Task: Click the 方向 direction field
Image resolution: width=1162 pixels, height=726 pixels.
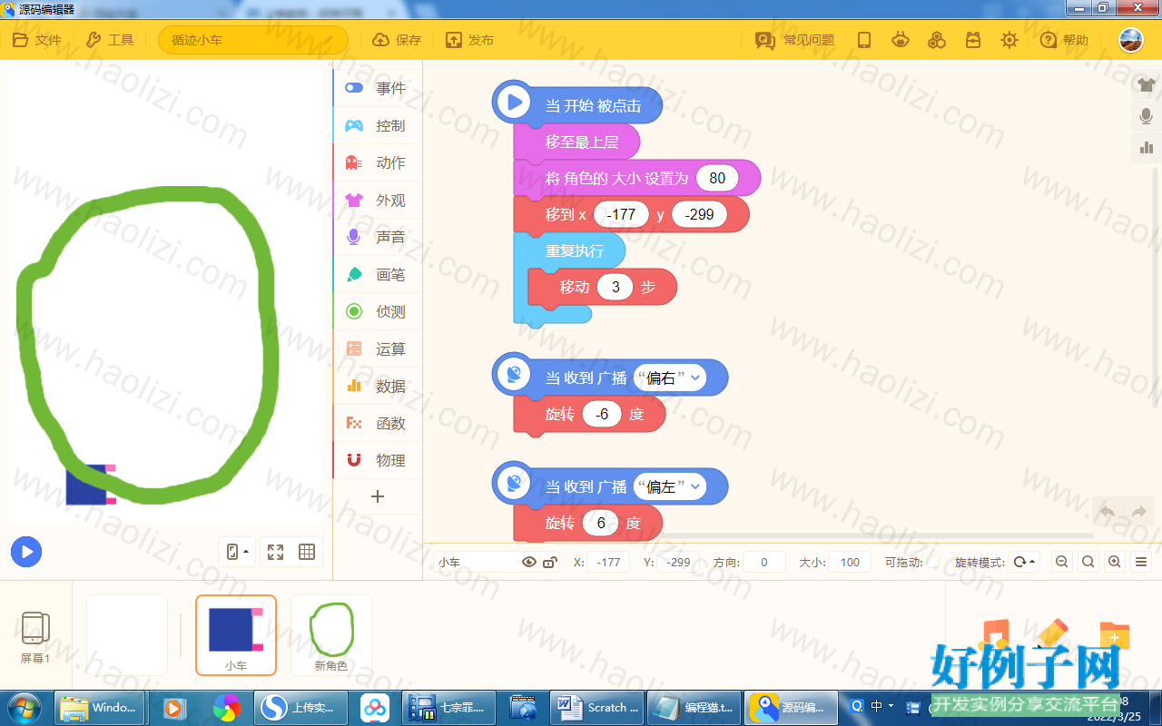Action: click(x=764, y=562)
